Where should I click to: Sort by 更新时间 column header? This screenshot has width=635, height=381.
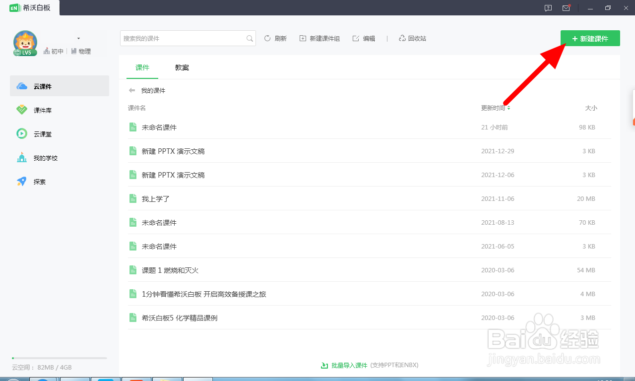(x=496, y=108)
